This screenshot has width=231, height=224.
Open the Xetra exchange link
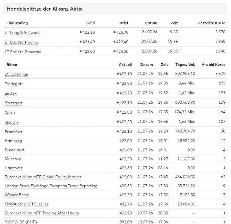10,112
